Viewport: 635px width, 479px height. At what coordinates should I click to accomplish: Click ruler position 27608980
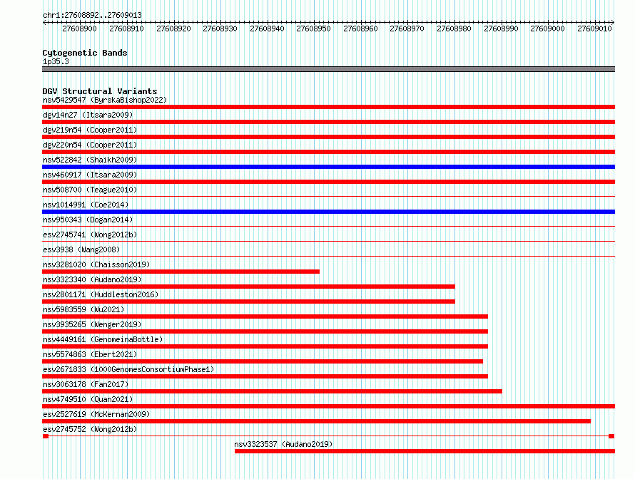[454, 29]
